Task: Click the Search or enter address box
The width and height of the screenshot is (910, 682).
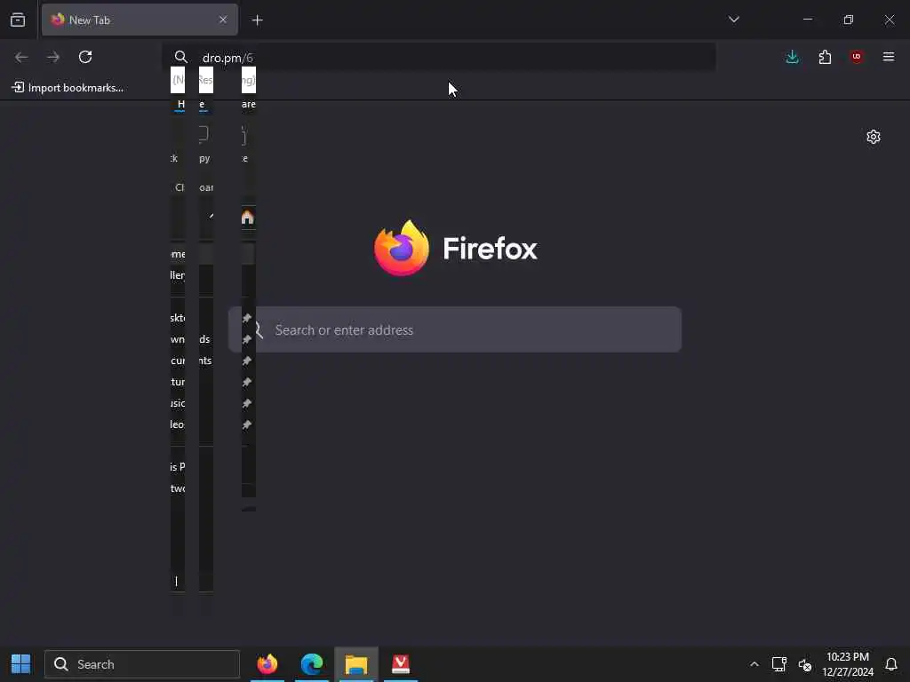Action: pyautogui.click(x=455, y=329)
